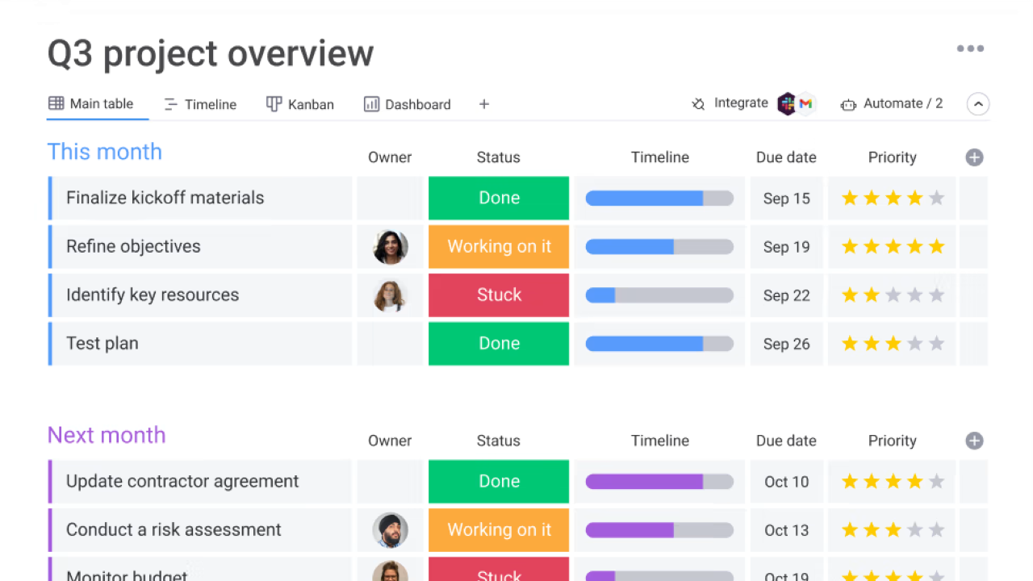This screenshot has height=581, width=1033.
Task: Add a column to Next month group
Action: tap(974, 441)
